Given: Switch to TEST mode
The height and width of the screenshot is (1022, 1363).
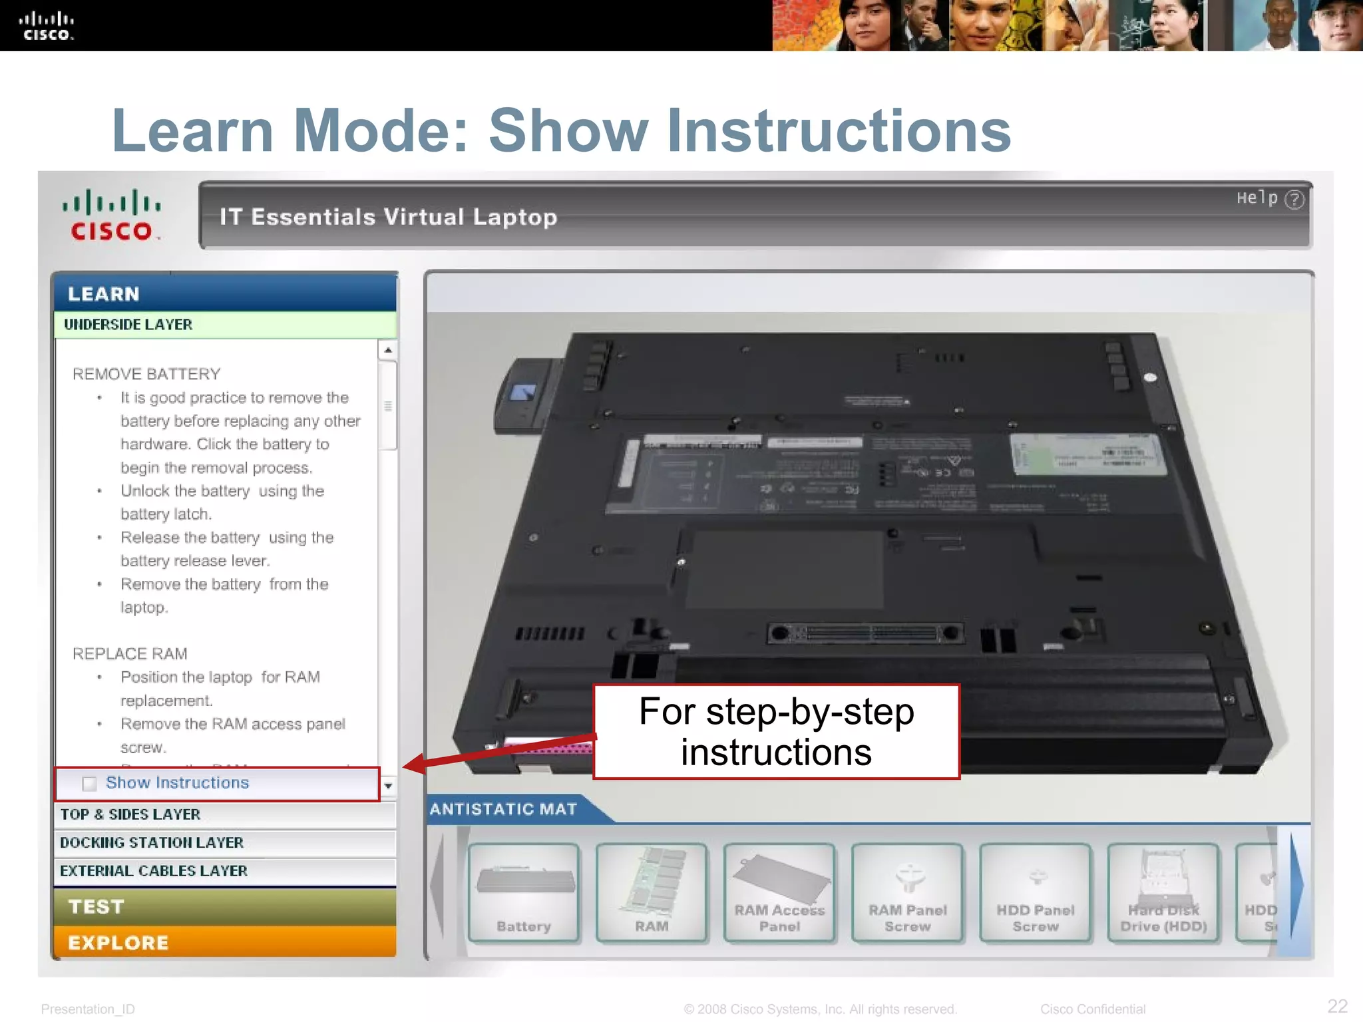Looking at the screenshot, I should [226, 907].
